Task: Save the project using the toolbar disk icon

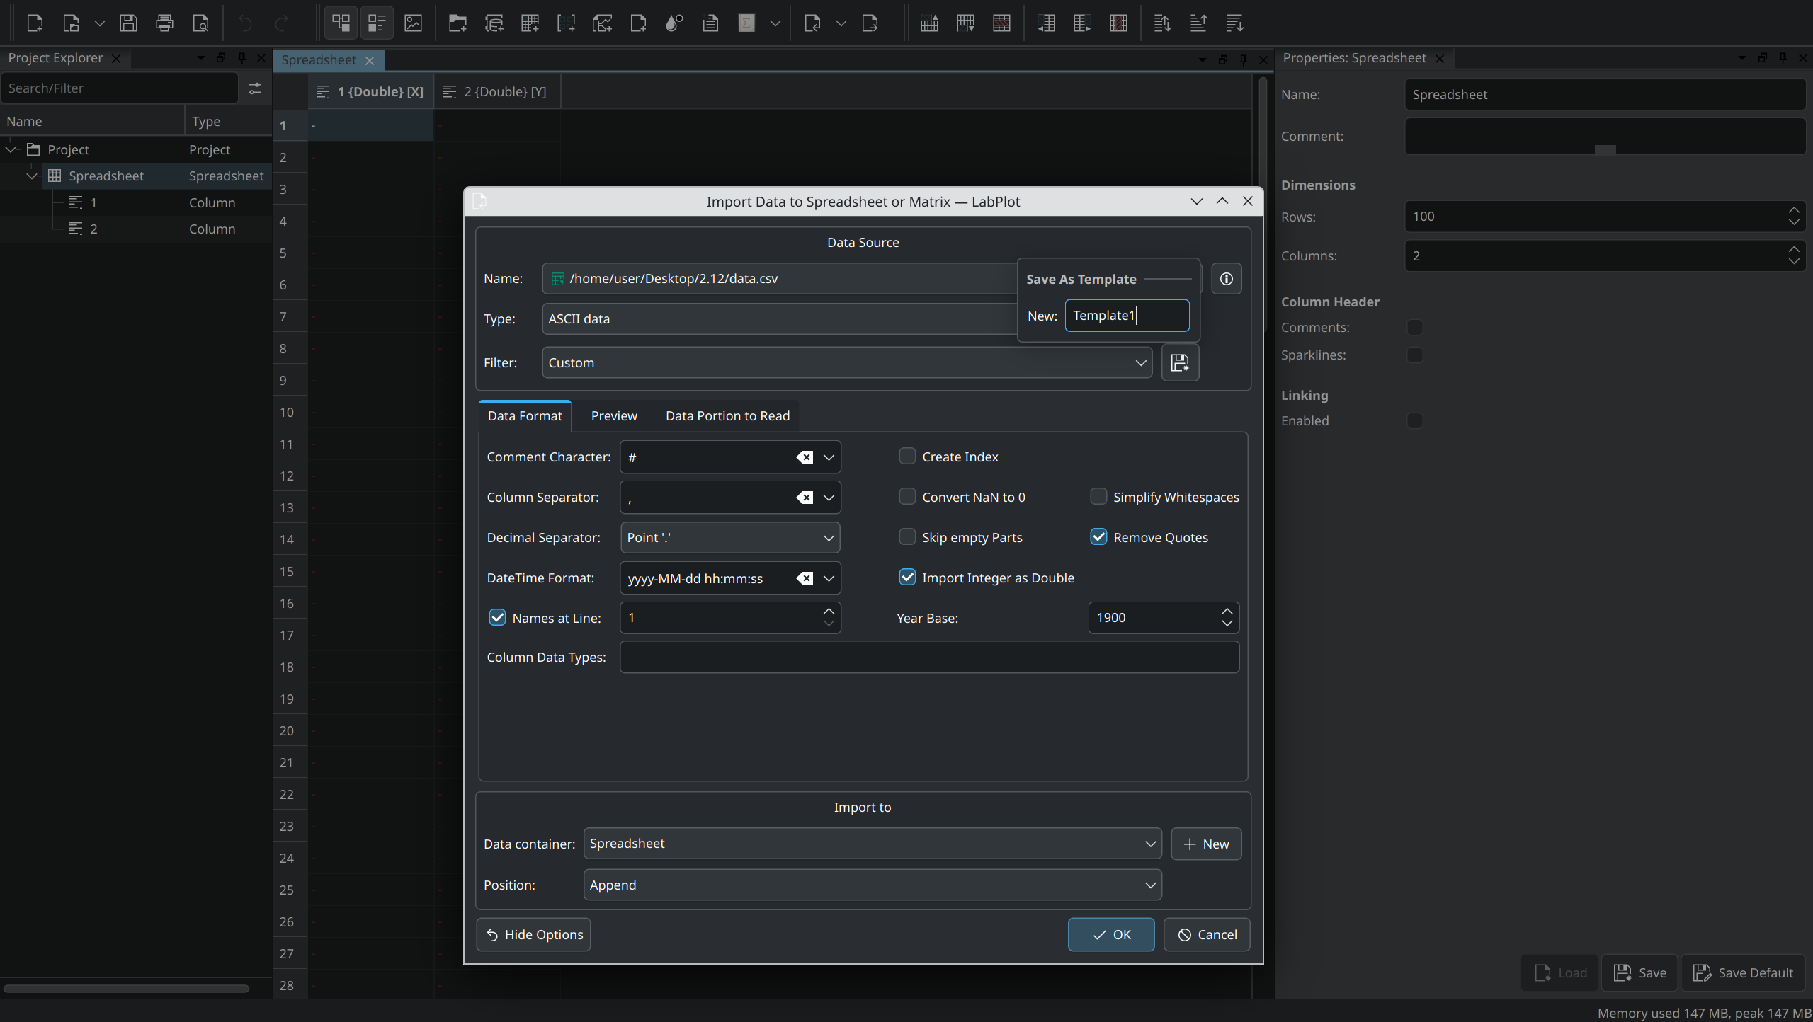Action: 128,23
